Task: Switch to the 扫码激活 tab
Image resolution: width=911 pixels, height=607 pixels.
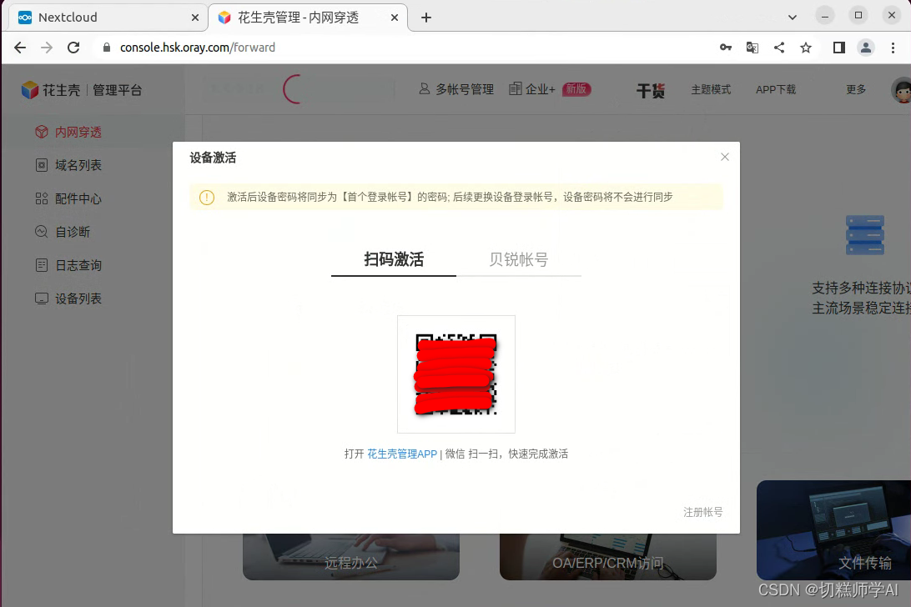Action: coord(394,259)
